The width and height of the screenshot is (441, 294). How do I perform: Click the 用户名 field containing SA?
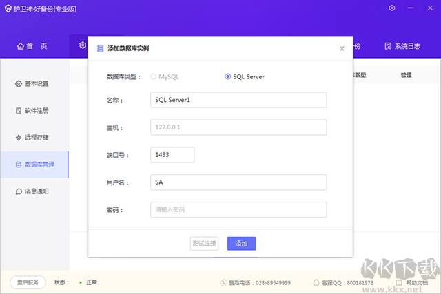(238, 182)
